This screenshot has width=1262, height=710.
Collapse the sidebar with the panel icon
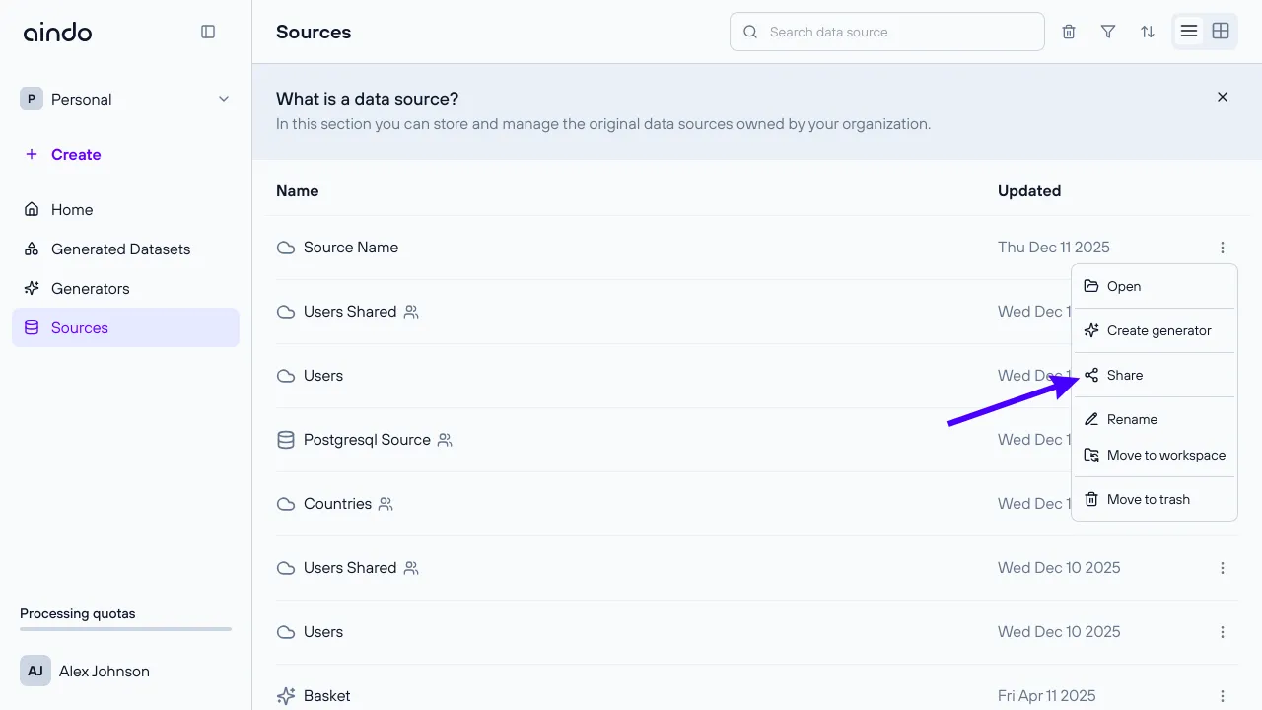[208, 31]
